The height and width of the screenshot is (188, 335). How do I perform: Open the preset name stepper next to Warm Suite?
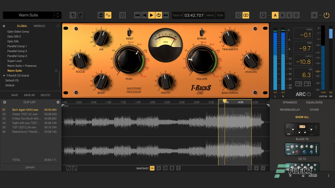tap(57, 15)
